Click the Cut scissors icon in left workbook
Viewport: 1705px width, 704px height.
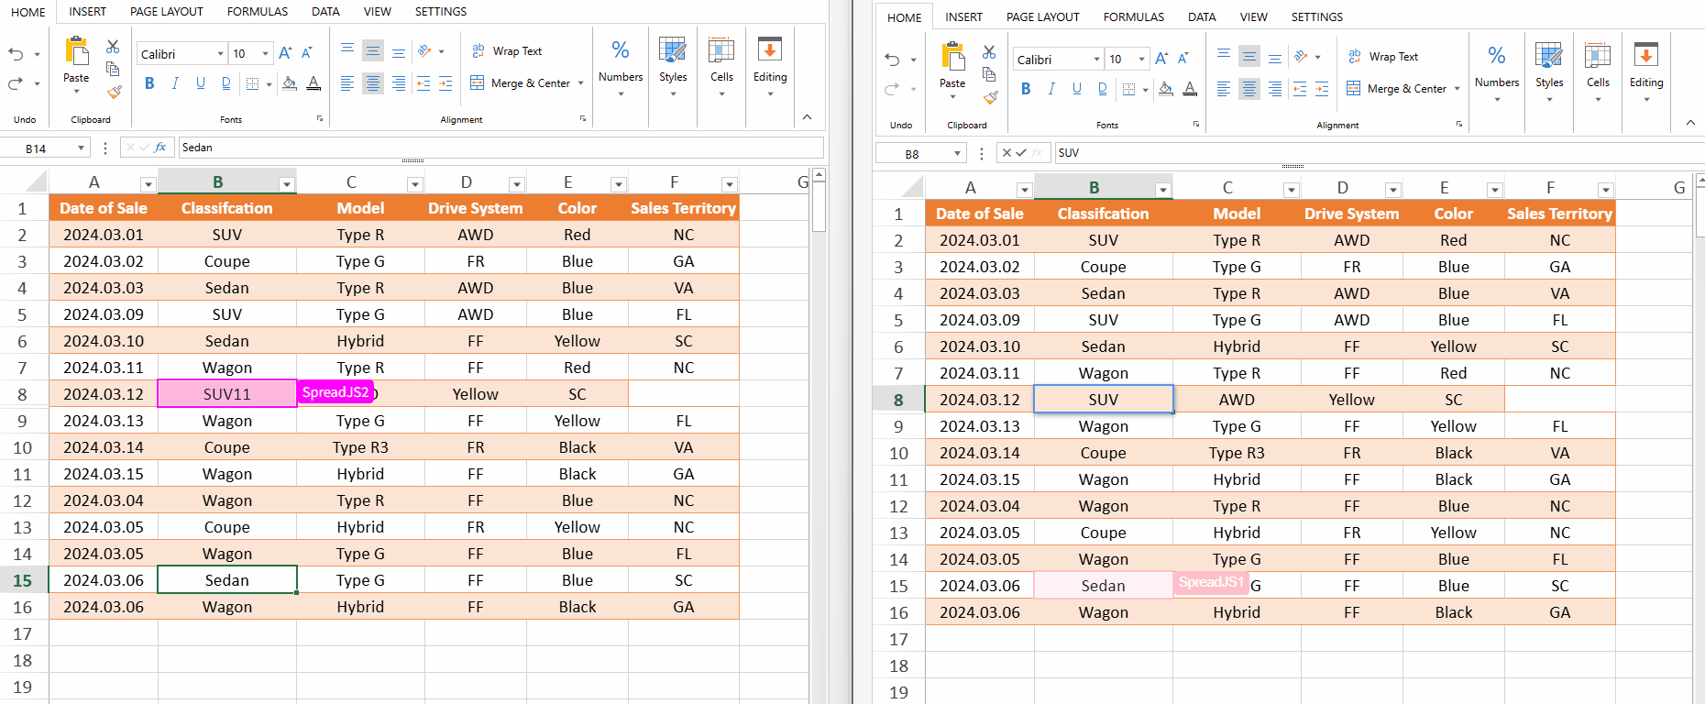[x=113, y=47]
